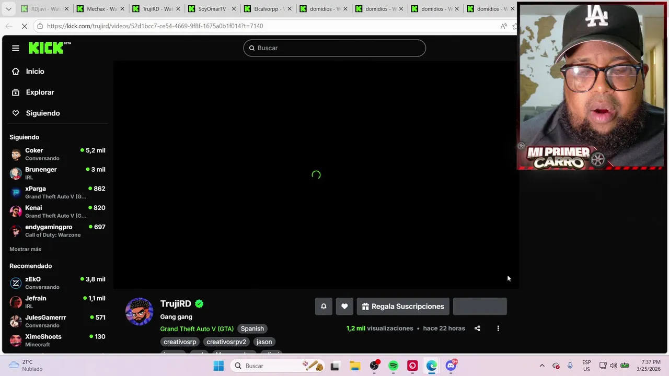Click the TrujiRD channel avatar
The width and height of the screenshot is (669, 376).
[x=140, y=312]
